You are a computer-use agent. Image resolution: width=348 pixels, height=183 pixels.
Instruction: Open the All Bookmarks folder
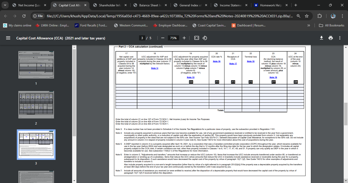[x=332, y=25]
